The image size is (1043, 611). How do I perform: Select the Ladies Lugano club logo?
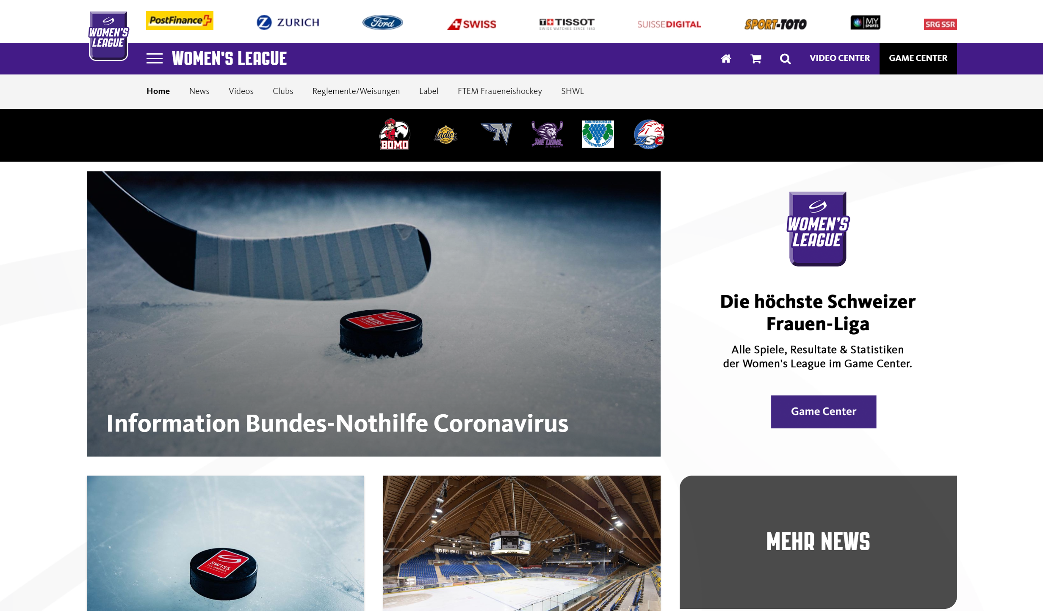click(445, 135)
